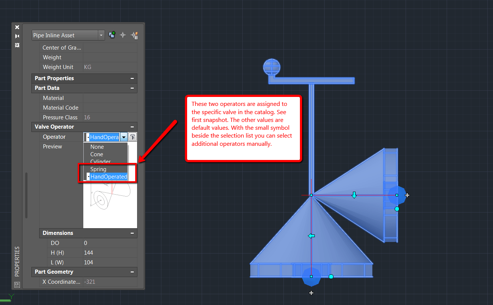
Task: Click the cyan flip arrow on the horizontal valve axis
Action: (354, 195)
